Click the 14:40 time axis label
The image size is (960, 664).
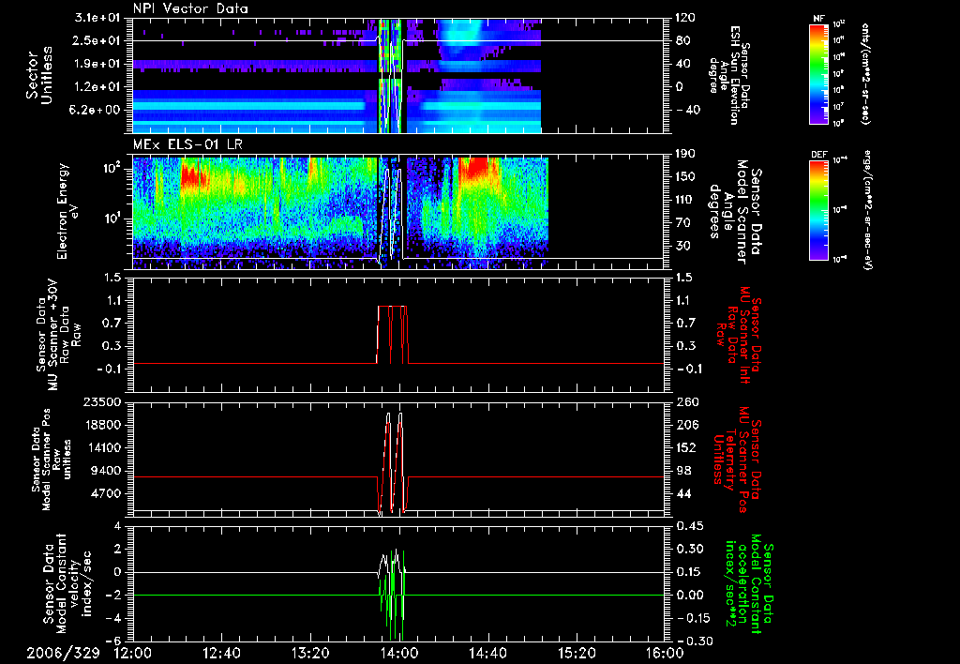[x=487, y=653]
